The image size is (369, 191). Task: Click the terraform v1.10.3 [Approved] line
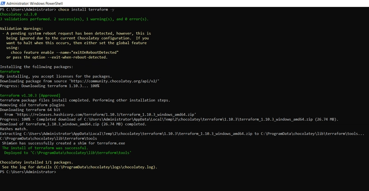pyautogui.click(x=30, y=95)
